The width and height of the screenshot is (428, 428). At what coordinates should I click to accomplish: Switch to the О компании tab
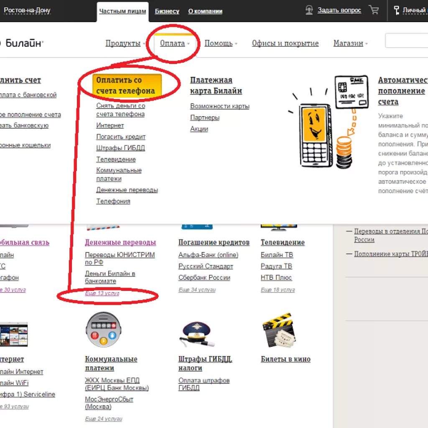click(x=205, y=11)
